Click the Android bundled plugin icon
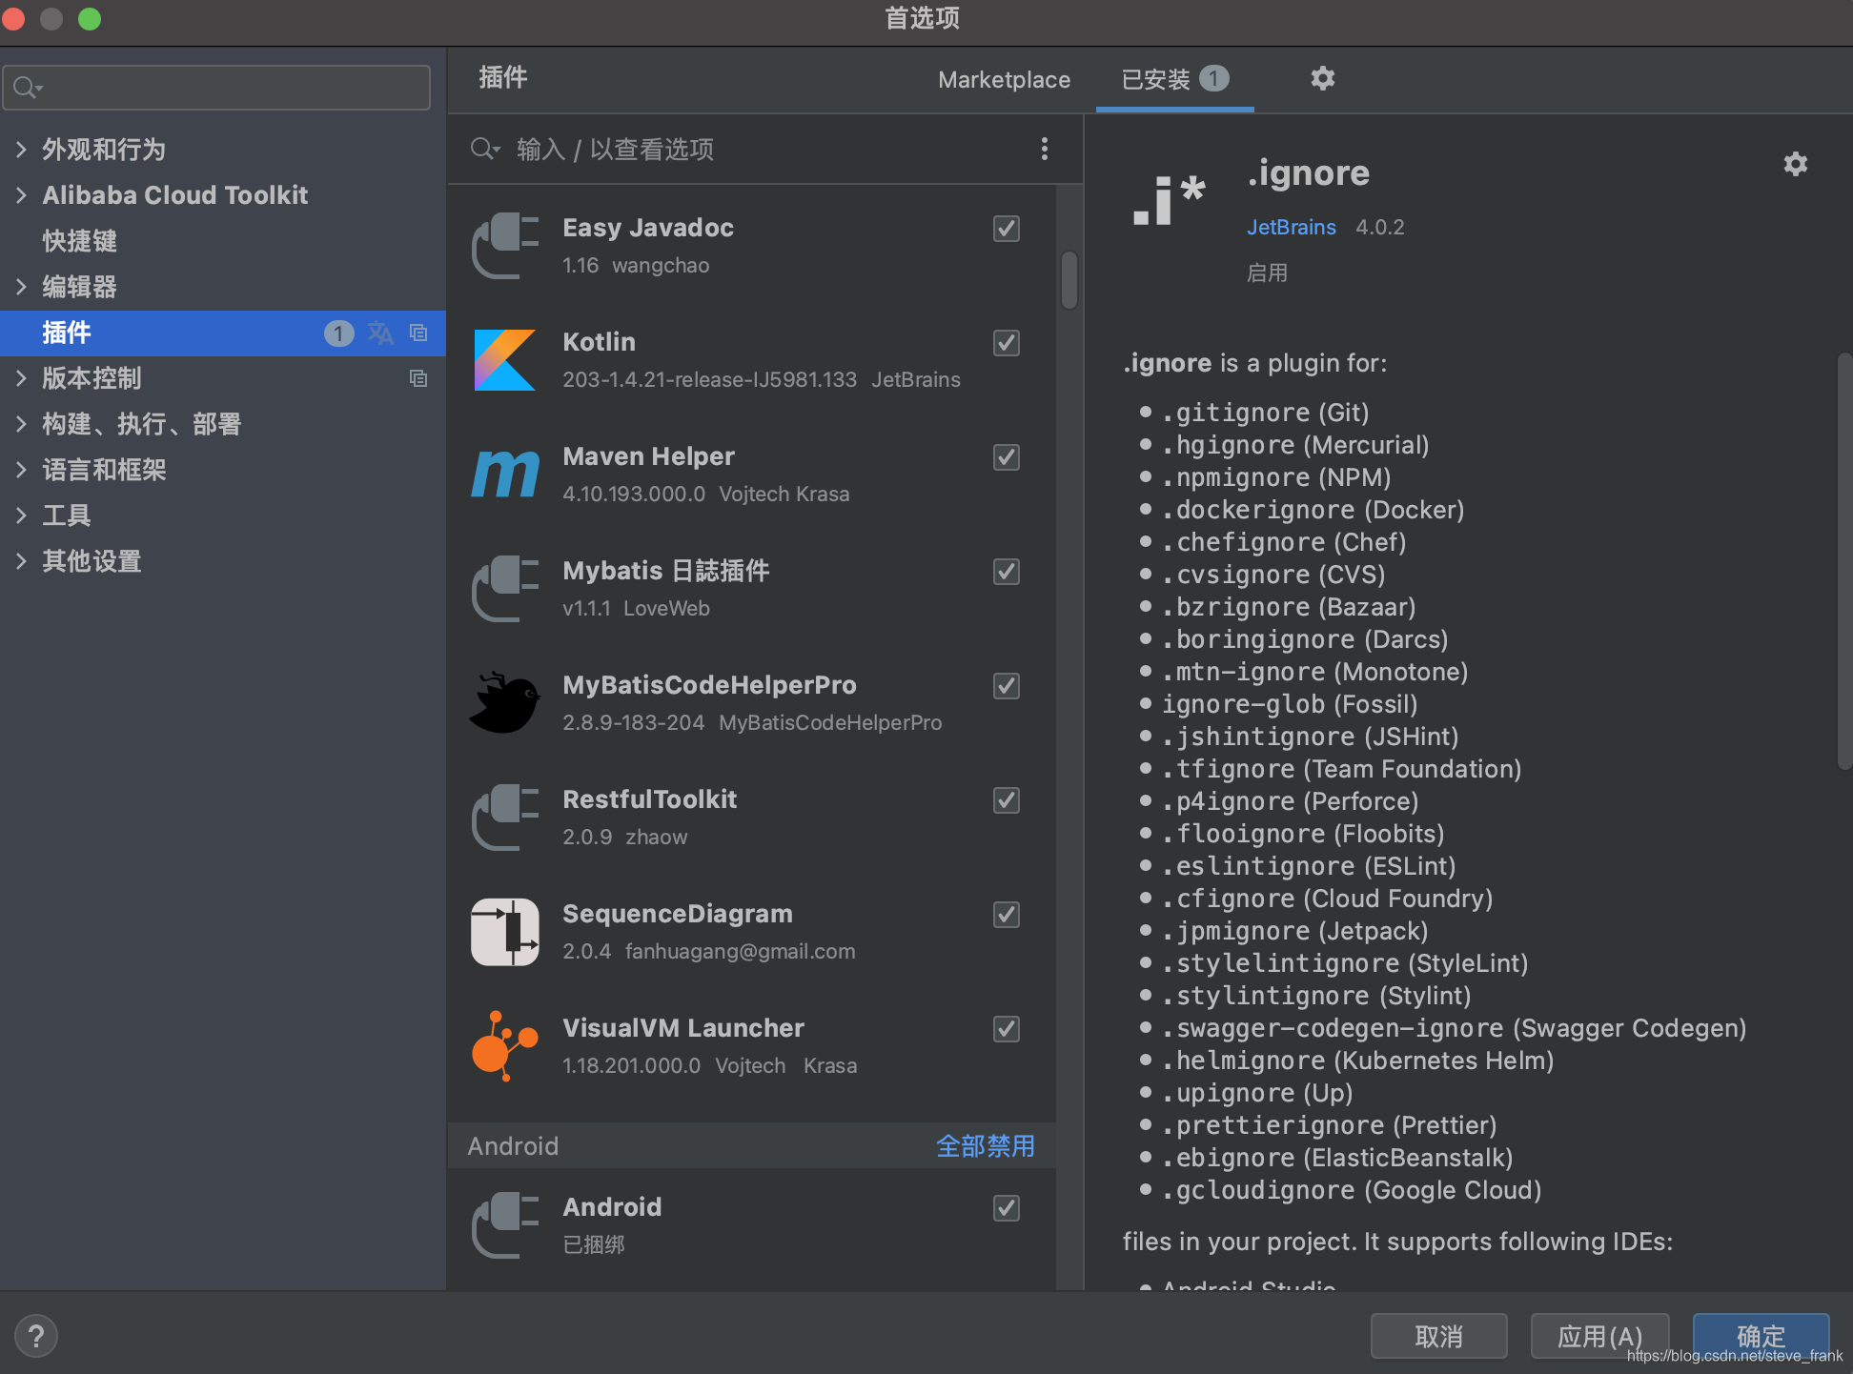 (505, 1225)
